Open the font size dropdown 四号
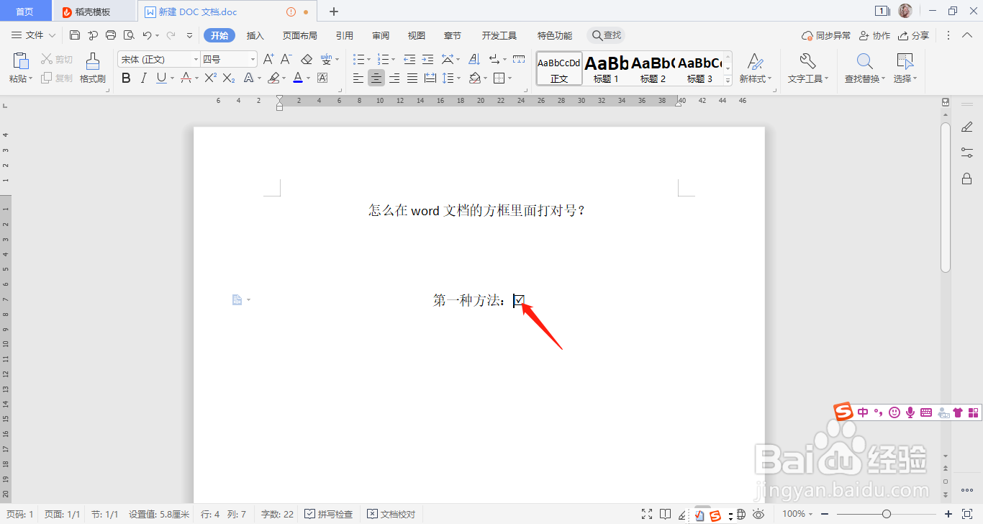Viewport: 983px width, 524px height. pos(229,59)
